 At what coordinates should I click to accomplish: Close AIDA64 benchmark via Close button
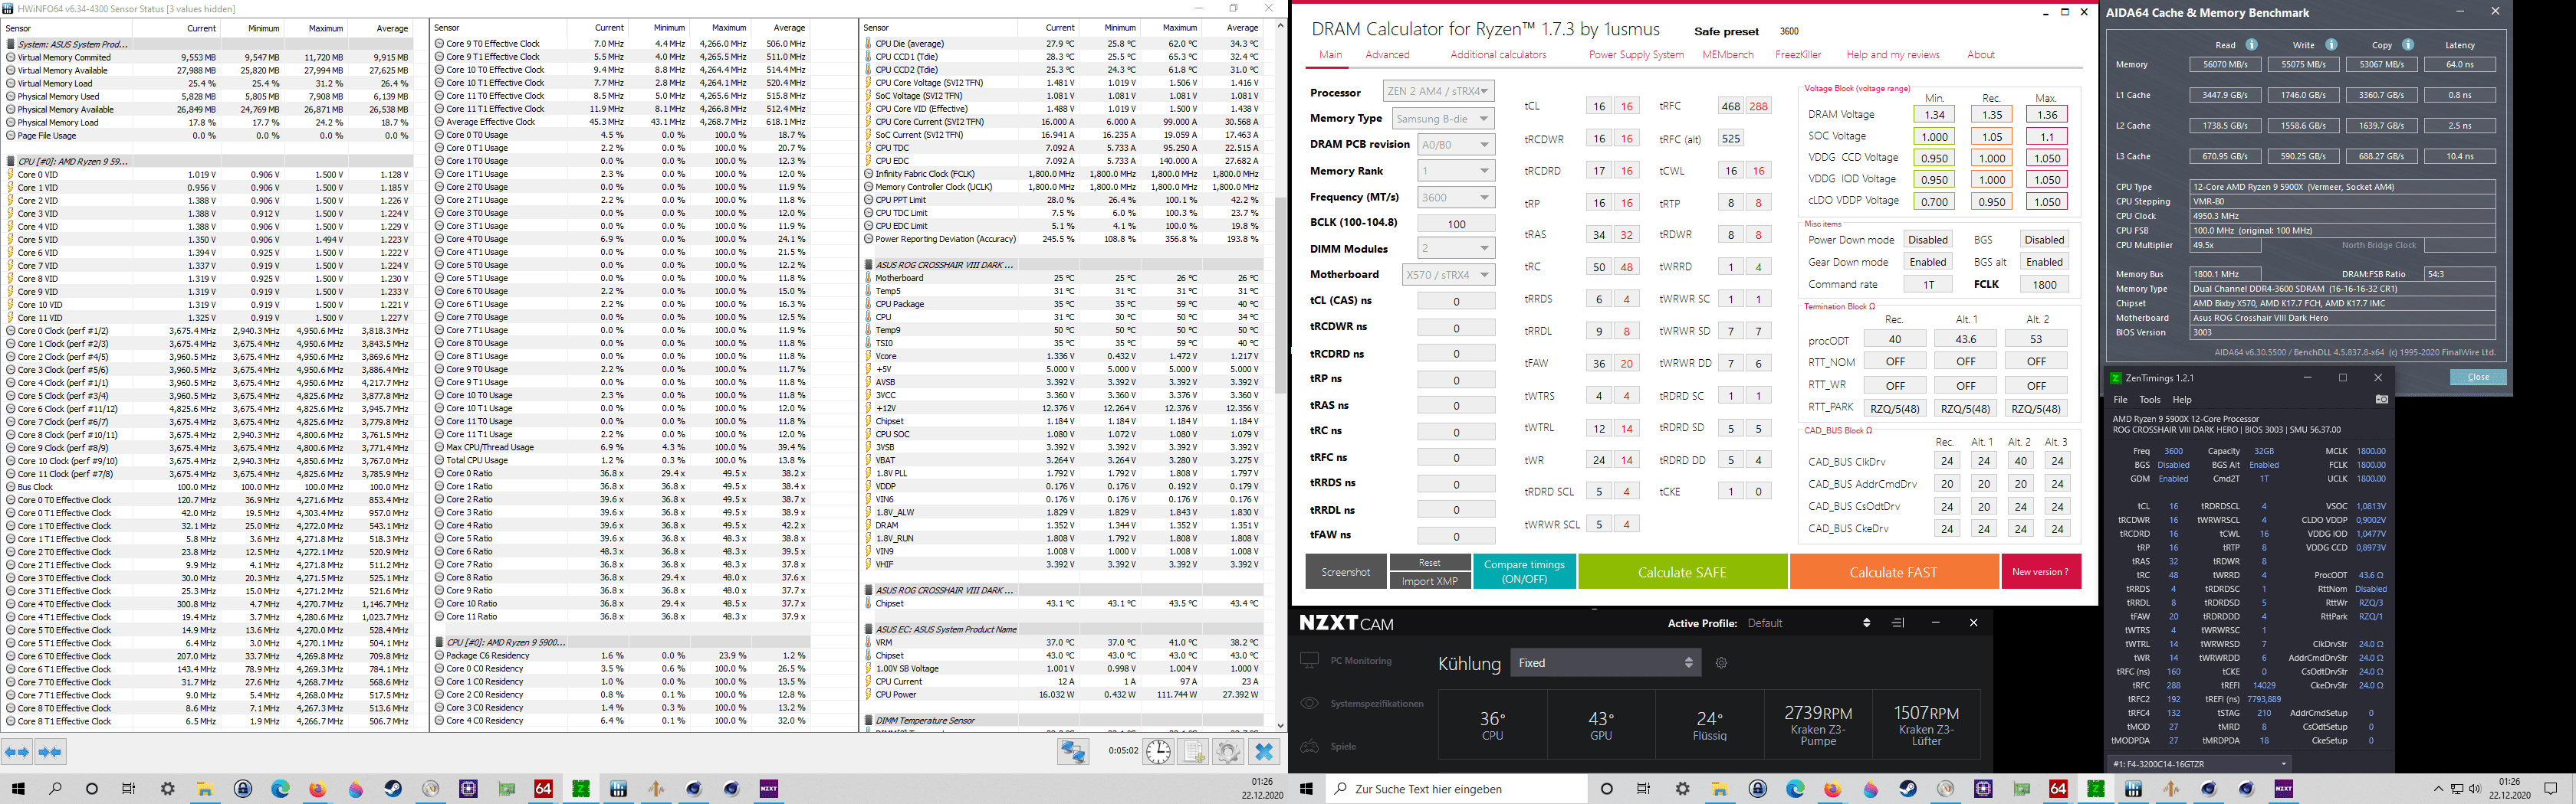pyautogui.click(x=2478, y=377)
